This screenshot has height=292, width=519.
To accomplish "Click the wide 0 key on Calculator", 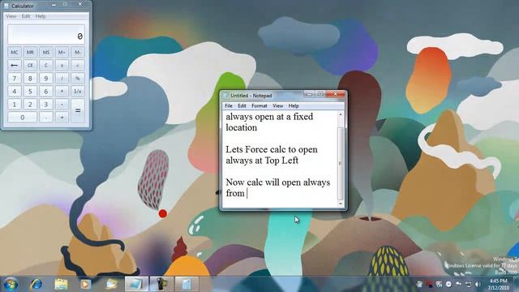I will 22,117.
